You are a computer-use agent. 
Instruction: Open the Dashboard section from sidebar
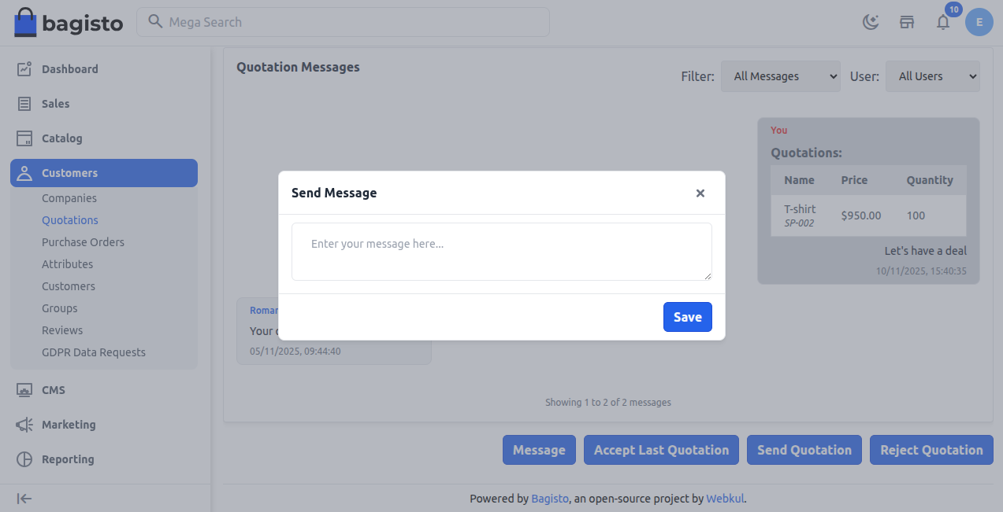(x=69, y=68)
